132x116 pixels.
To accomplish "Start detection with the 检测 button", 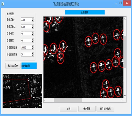I will (68, 109).
